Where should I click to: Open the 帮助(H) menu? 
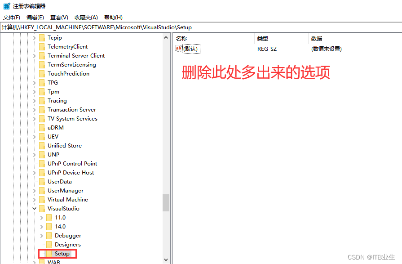pyautogui.click(x=113, y=18)
